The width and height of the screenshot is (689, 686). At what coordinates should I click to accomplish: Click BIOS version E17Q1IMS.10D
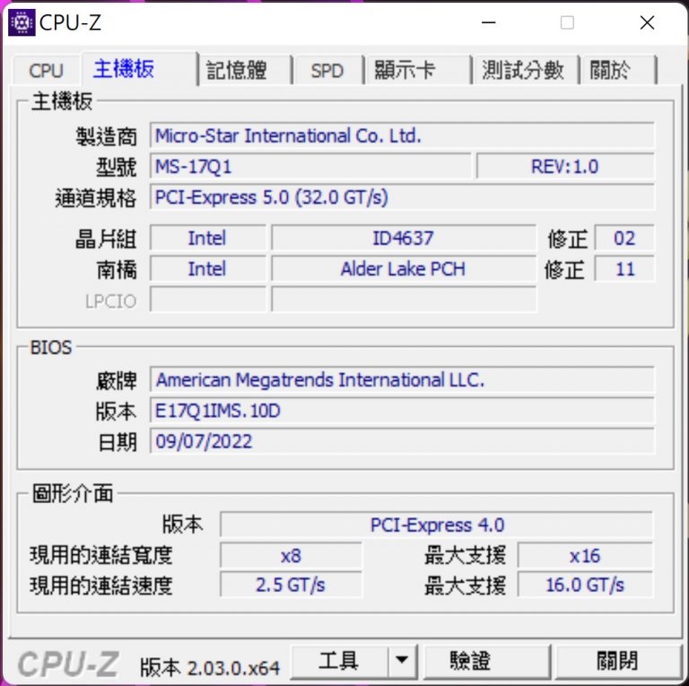(402, 410)
